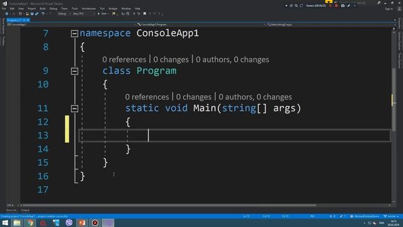Click the recorder pencil draw icon
Image resolution: width=403 pixels, height=227 pixels.
[x=348, y=6]
